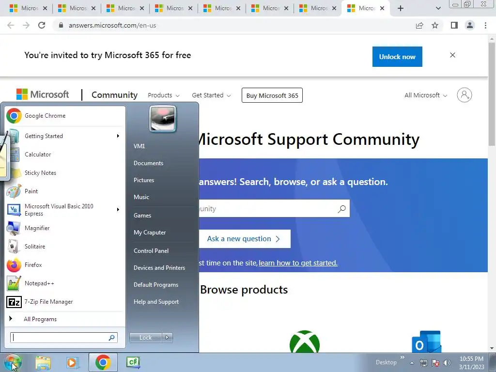The height and width of the screenshot is (372, 496).
Task: Open Calculator from Start menu
Action: click(65, 155)
